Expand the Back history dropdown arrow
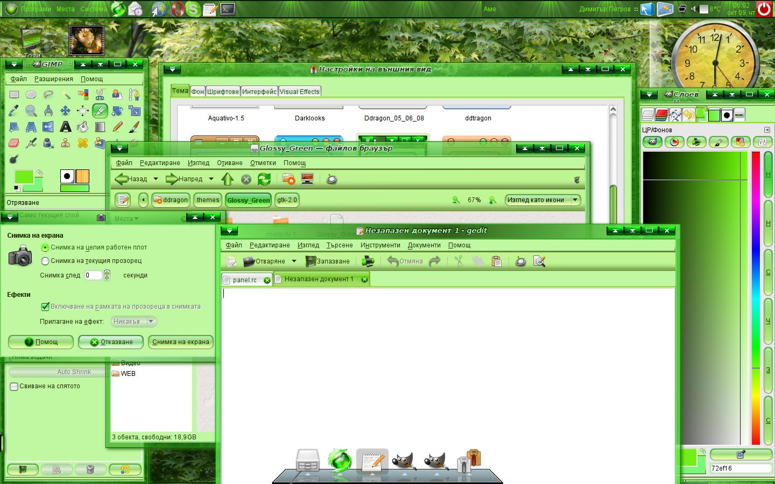Screen dimensions: 775x484 pos(156,179)
